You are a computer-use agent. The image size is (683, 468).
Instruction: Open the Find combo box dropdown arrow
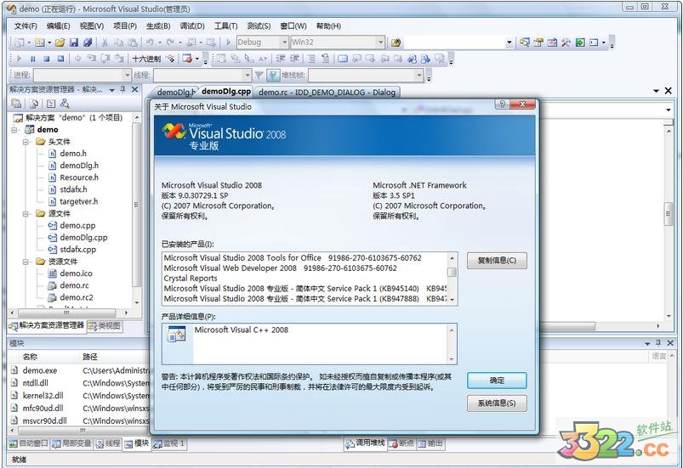[x=509, y=42]
